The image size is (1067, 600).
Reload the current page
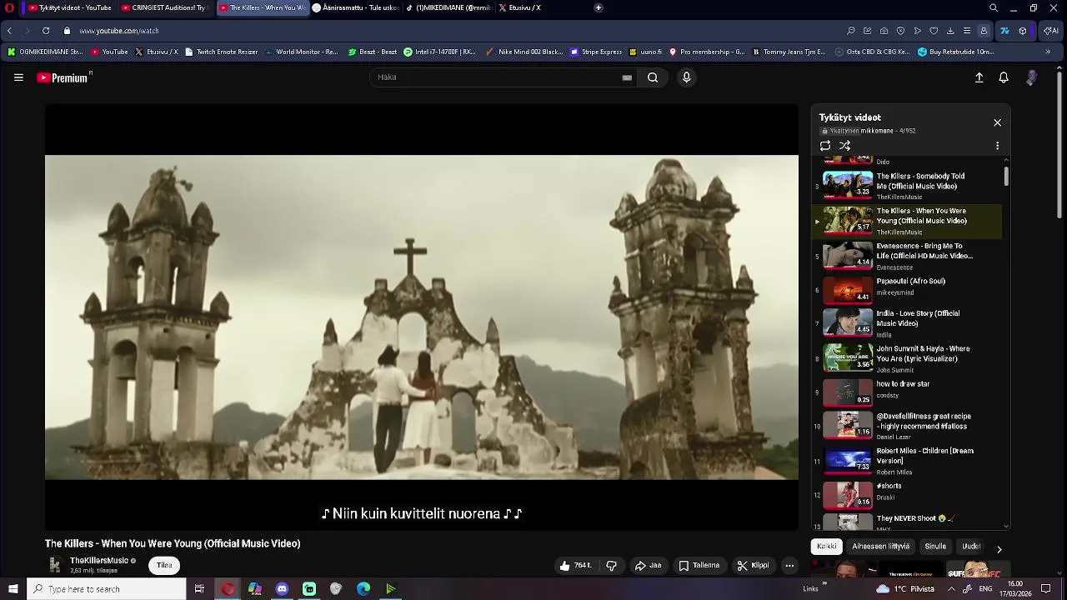click(x=46, y=31)
